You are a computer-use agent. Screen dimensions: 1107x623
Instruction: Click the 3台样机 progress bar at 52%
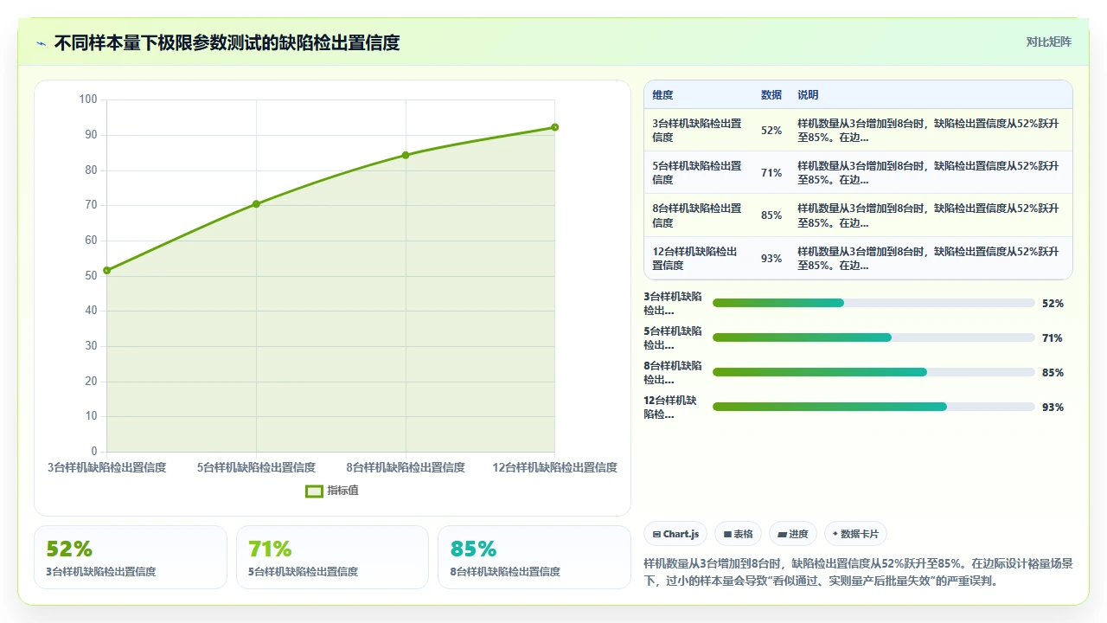click(x=873, y=303)
